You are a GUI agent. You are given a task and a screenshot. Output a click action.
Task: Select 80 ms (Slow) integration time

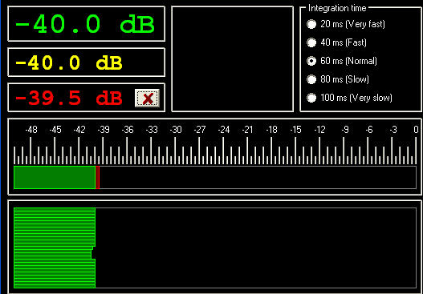point(337,79)
